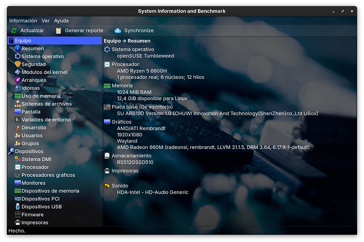
Task: Click the Almacenamiento summary row
Action: point(132,156)
